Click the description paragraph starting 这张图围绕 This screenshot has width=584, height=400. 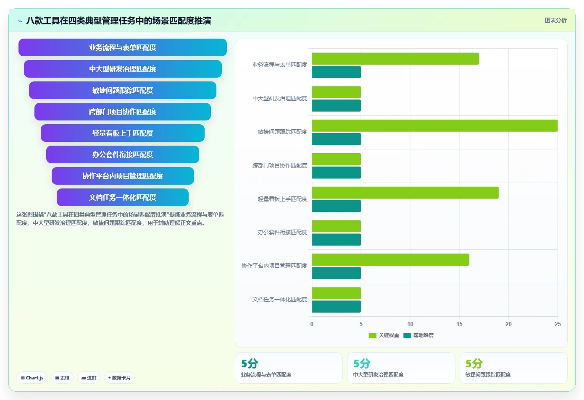(120, 219)
